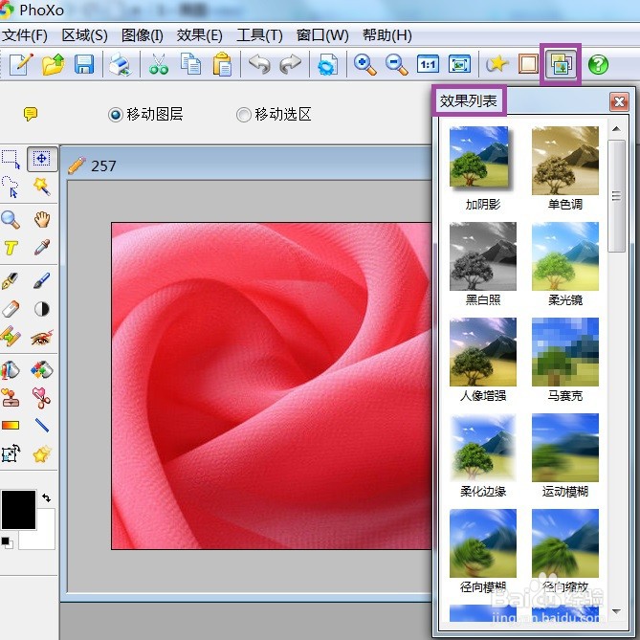The image size is (640, 640).
Task: Select the magic wand tool
Action: [42, 187]
